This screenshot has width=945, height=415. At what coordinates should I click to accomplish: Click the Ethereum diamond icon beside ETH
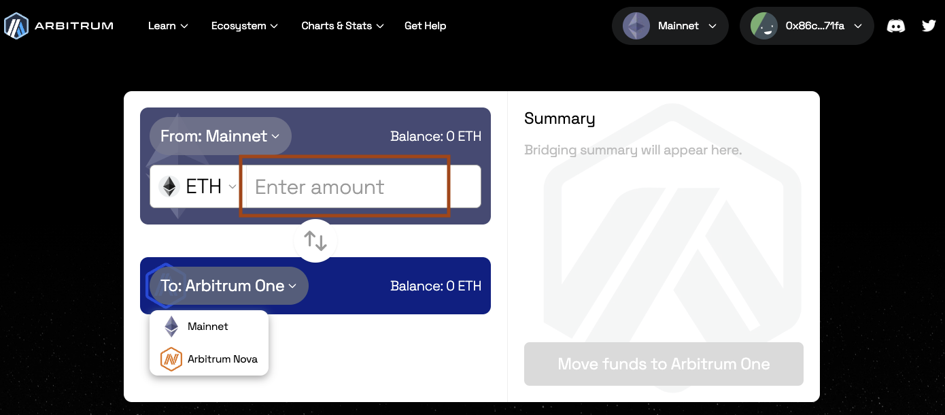click(x=169, y=186)
